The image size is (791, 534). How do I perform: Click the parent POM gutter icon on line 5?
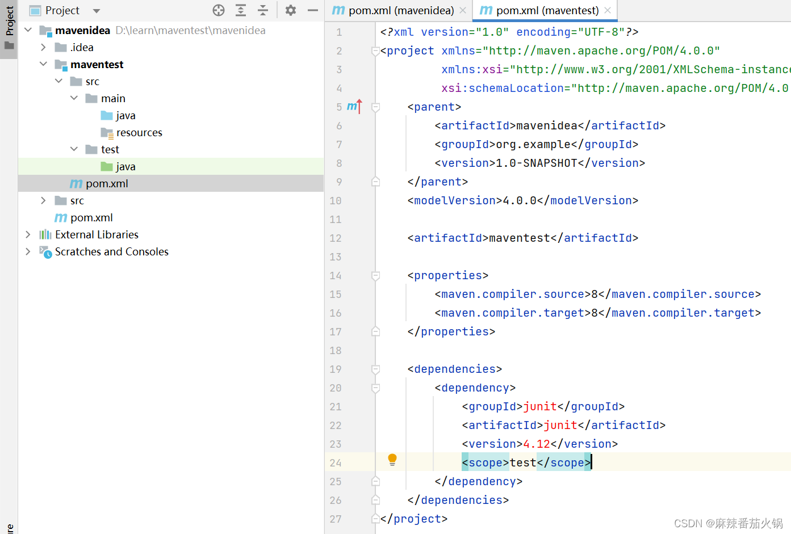coord(354,107)
